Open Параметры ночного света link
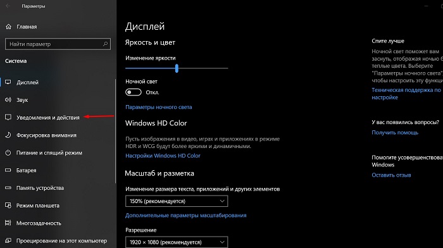 [158, 107]
